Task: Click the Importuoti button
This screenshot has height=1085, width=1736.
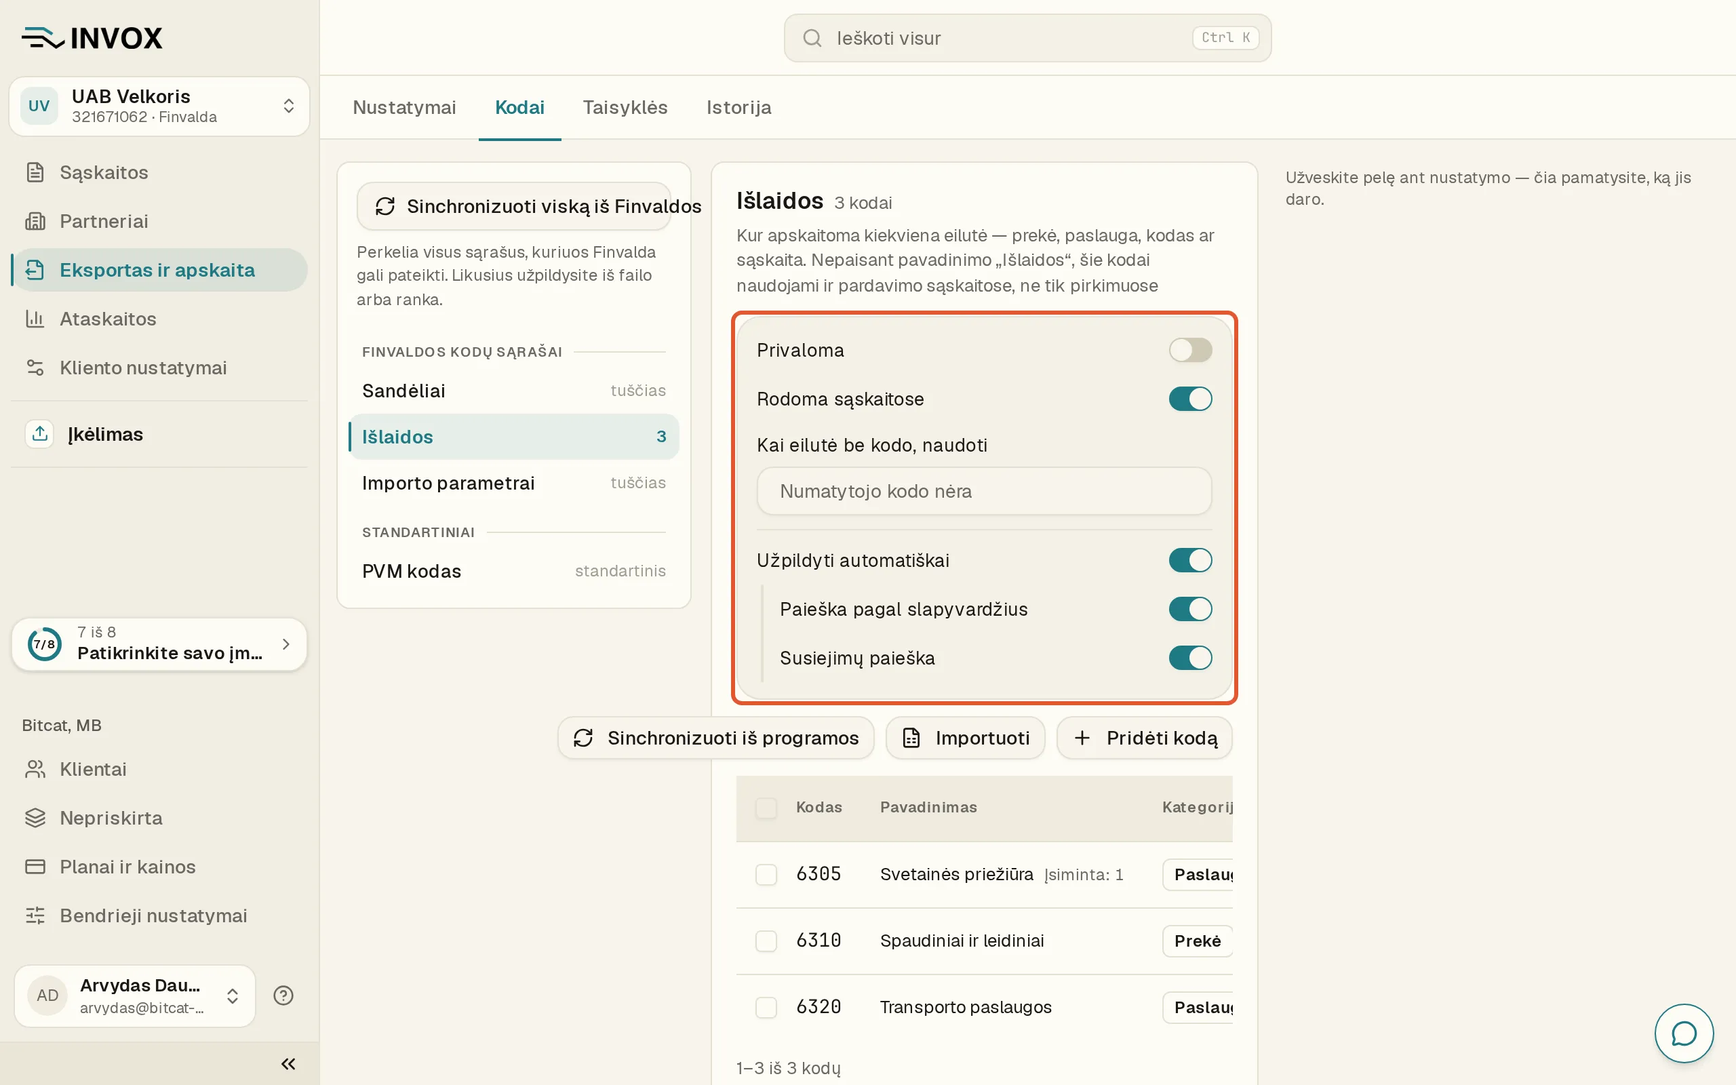Action: (x=966, y=738)
